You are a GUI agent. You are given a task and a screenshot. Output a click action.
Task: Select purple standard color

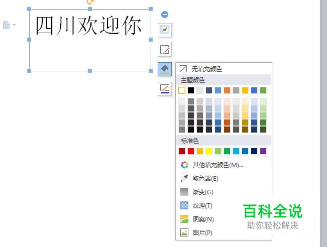(263, 151)
